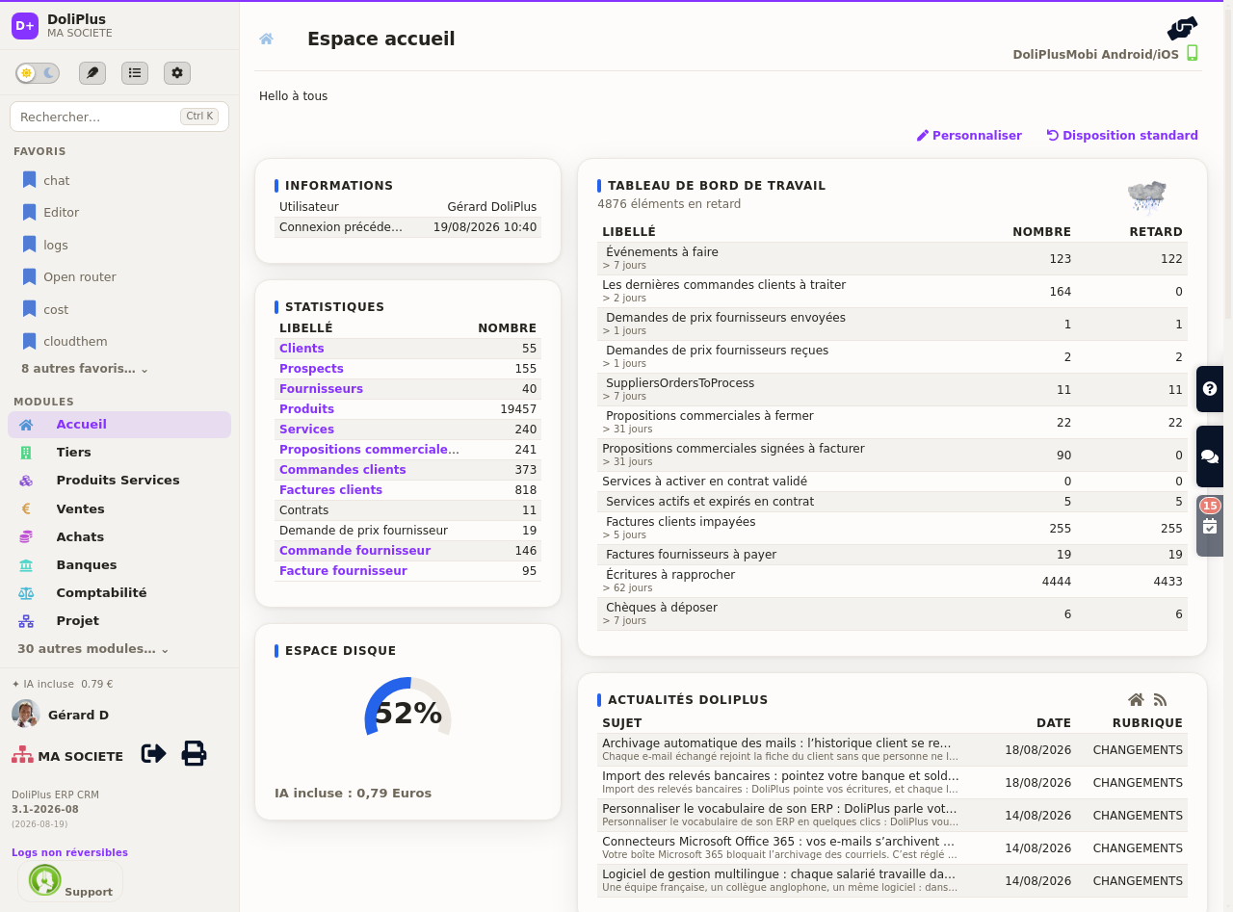Open the Tiers module

[119, 453]
